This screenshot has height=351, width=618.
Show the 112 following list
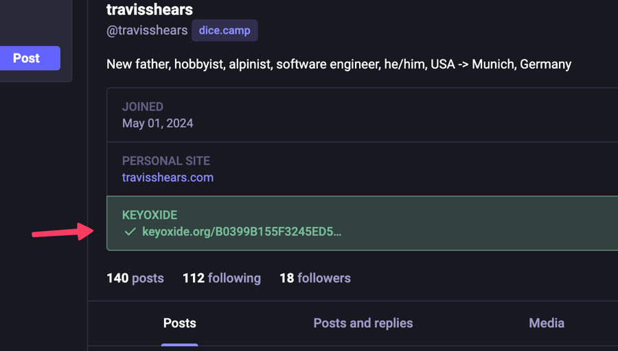[222, 278]
